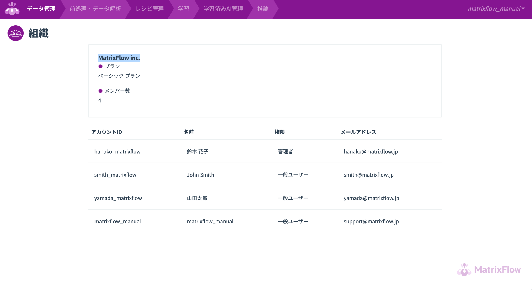Click member count value 4
This screenshot has height=290, width=532.
tap(99, 101)
